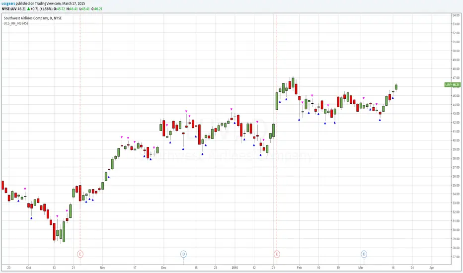Viewport: 463px width, 273px height.
Task: Click the Southwest Airlines Company legend title
Action: click(x=33, y=18)
